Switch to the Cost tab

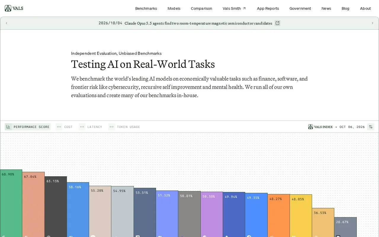pos(64,127)
